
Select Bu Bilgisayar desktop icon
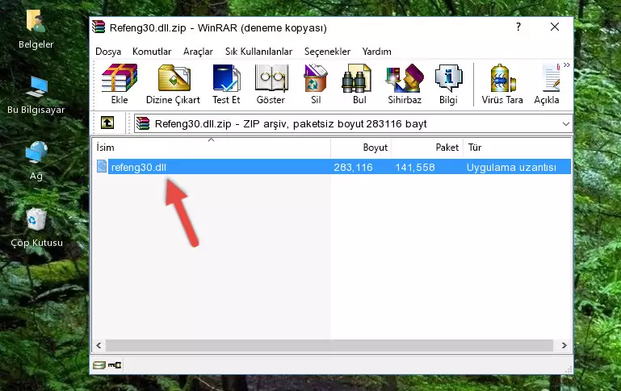coord(36,86)
